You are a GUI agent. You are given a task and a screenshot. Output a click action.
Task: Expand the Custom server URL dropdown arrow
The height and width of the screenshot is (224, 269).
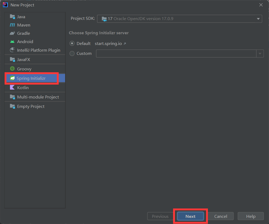(x=260, y=54)
